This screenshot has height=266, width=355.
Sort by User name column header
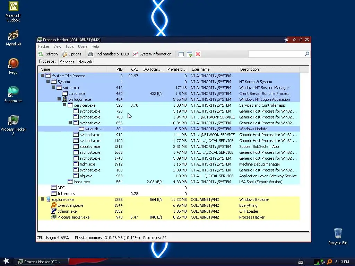tap(213, 69)
